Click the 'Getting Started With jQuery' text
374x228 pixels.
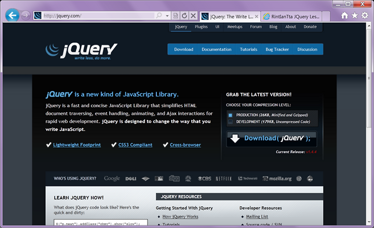coord(184,208)
